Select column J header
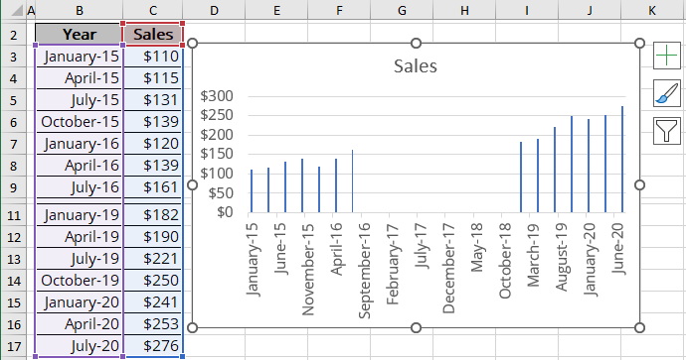Viewport: 686px width, 360px height. (590, 10)
